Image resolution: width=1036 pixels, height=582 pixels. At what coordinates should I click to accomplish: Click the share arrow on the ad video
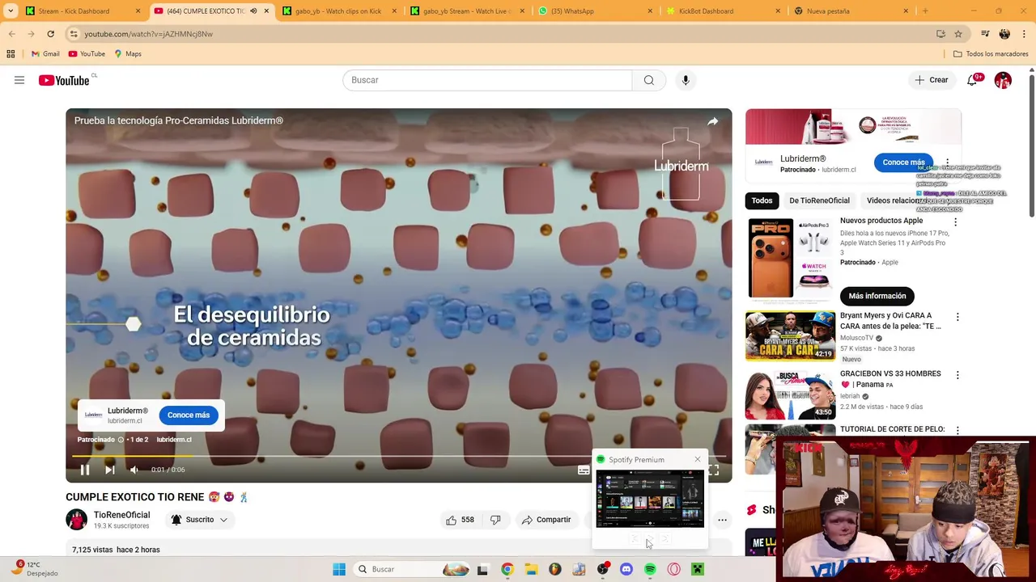point(712,121)
